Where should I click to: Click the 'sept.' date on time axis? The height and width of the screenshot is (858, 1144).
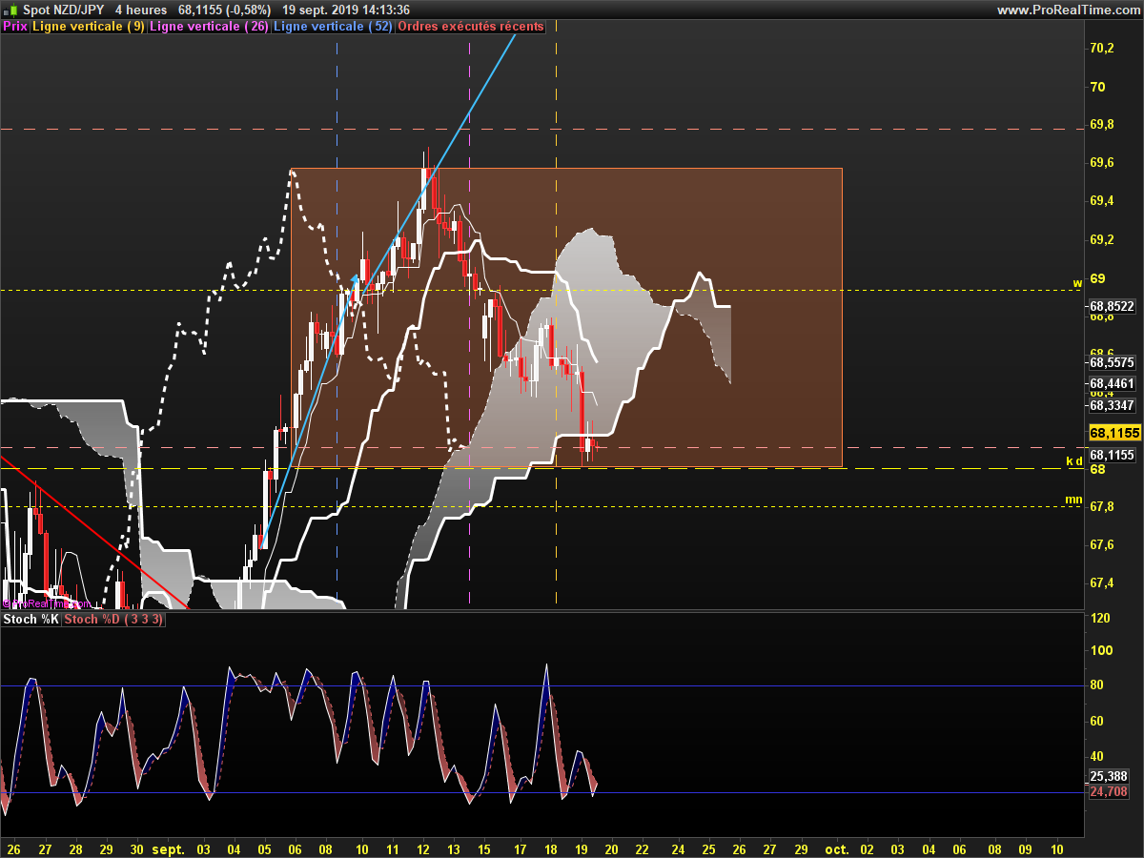click(169, 848)
